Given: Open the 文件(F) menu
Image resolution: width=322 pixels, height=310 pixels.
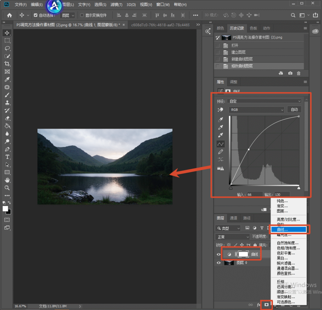Looking at the screenshot, I should click(x=21, y=4).
